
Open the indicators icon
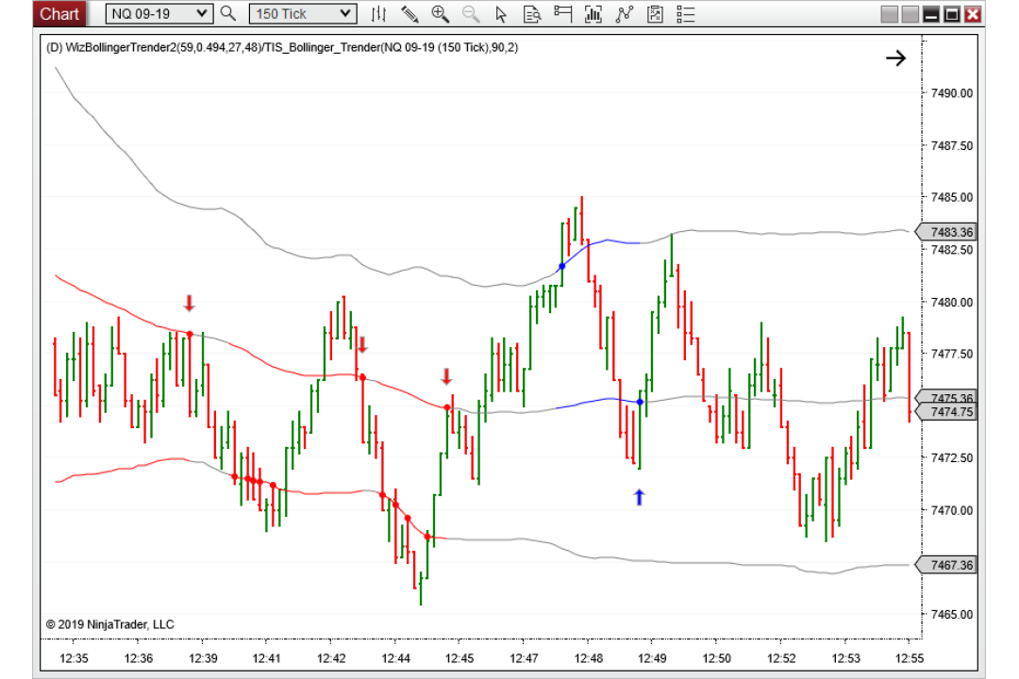[x=593, y=13]
